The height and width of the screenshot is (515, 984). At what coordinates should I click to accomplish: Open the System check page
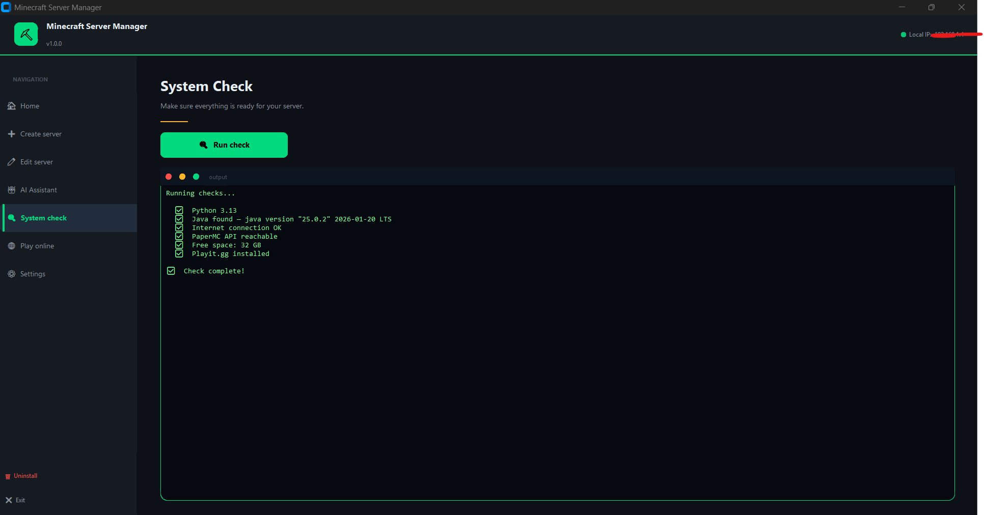44,218
